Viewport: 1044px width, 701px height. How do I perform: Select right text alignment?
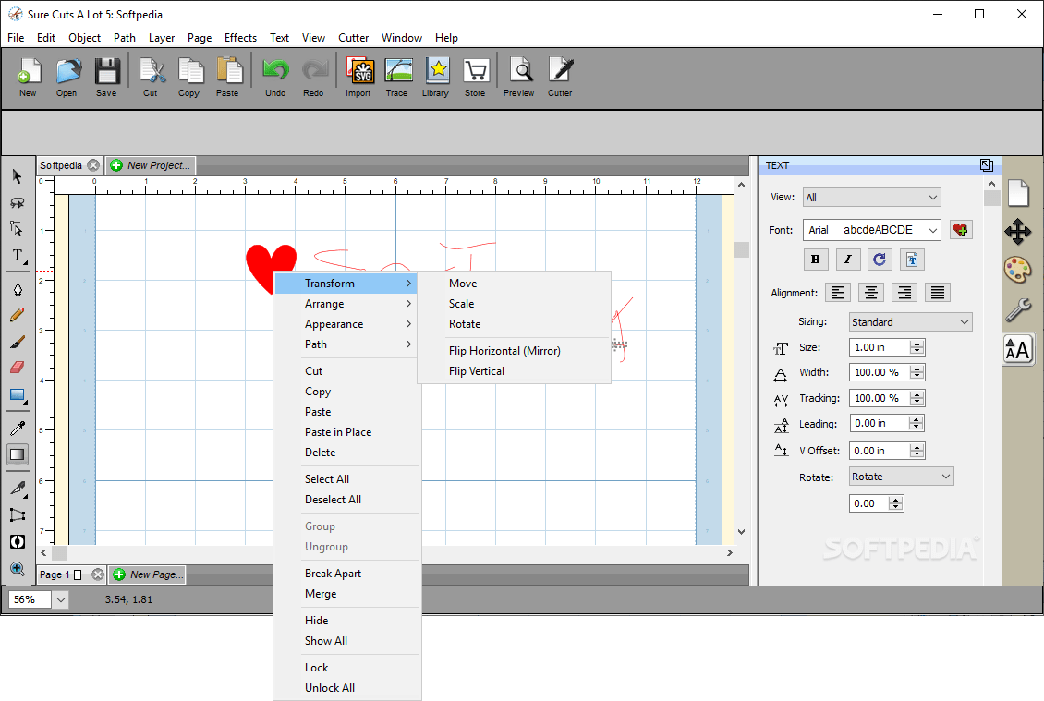click(904, 292)
